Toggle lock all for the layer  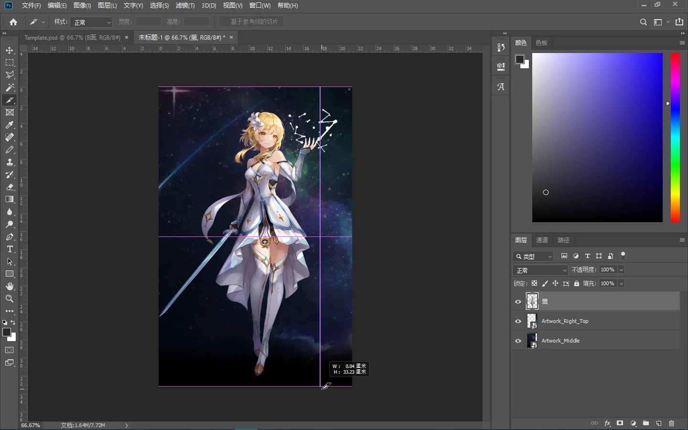[x=577, y=283]
